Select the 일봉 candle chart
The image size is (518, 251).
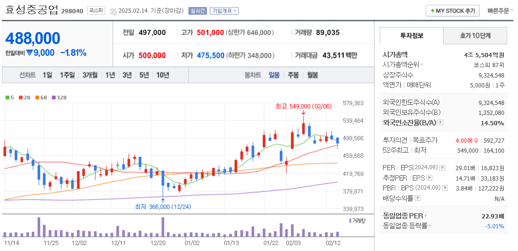(274, 75)
